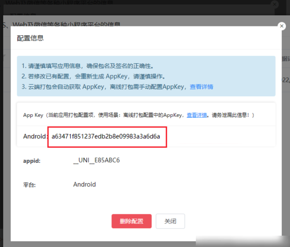Click the second notice line about 重新生成 AppKey

(93, 77)
